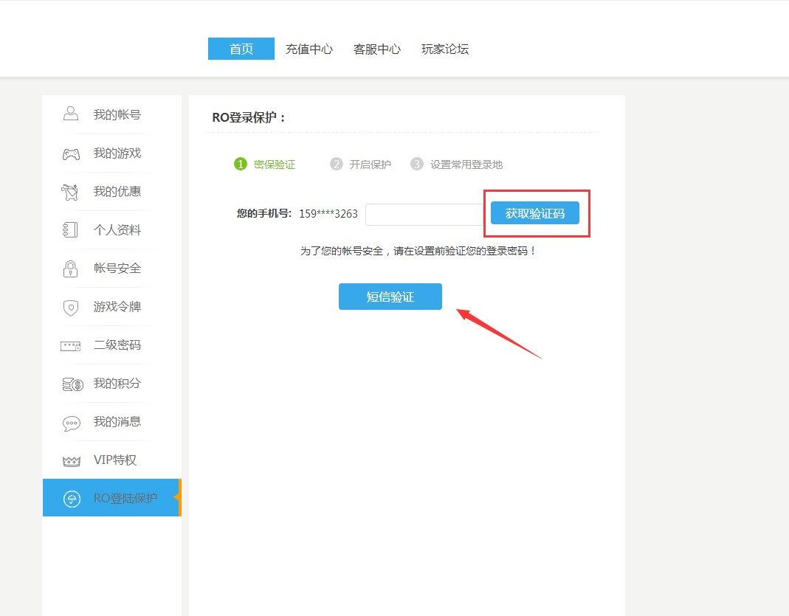
Task: Click the shield icon beside 游戏令牌
Action: click(x=71, y=307)
